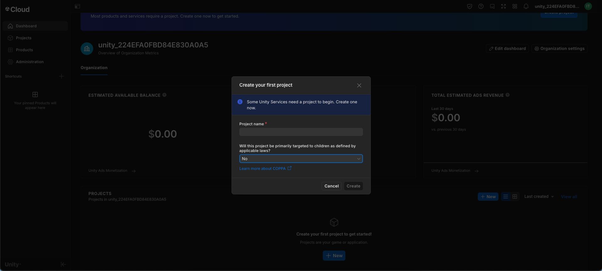Switch projects to grid view

tap(515, 197)
